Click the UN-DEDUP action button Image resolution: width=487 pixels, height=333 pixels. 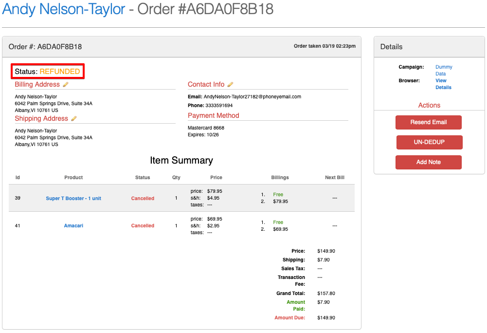[429, 142]
